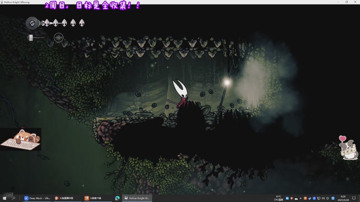The height and width of the screenshot is (202, 360).
Task: Open Steam tray icon
Action: [x=310, y=198]
